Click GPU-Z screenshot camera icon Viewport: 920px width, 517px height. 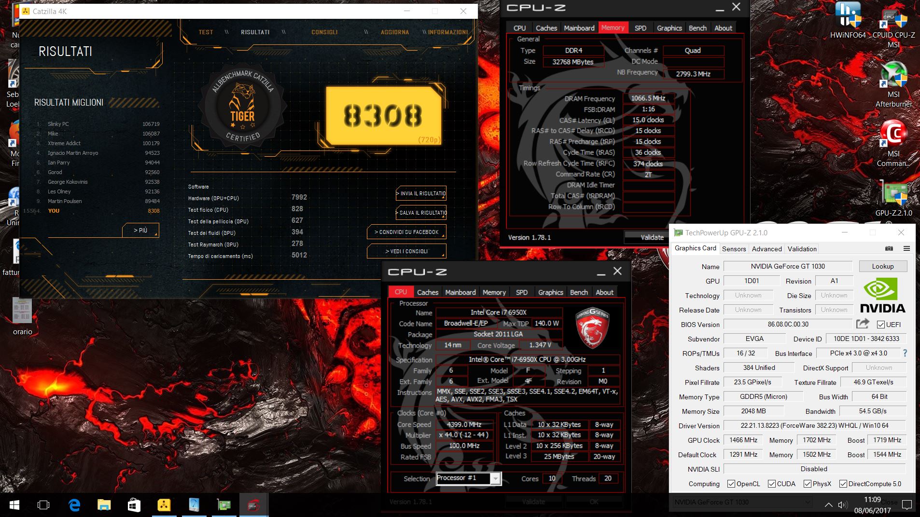tap(889, 248)
